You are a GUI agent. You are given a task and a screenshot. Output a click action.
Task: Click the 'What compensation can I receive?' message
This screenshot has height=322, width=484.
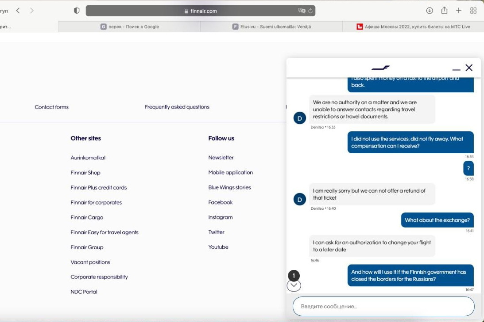click(x=410, y=142)
